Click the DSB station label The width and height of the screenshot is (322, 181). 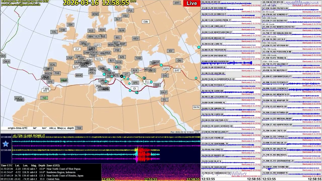pos(63,30)
